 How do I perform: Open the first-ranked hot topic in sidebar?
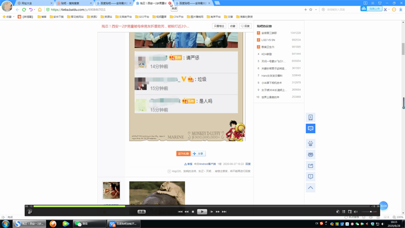(x=269, y=33)
